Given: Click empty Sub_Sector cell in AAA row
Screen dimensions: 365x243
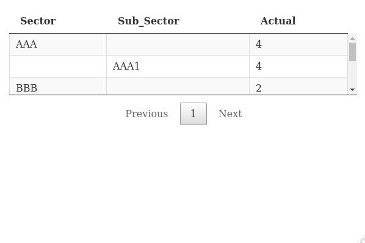Looking at the screenshot, I should click(x=178, y=45).
